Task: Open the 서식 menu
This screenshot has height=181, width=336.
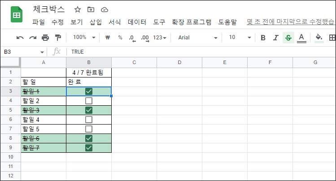Action: (115, 22)
